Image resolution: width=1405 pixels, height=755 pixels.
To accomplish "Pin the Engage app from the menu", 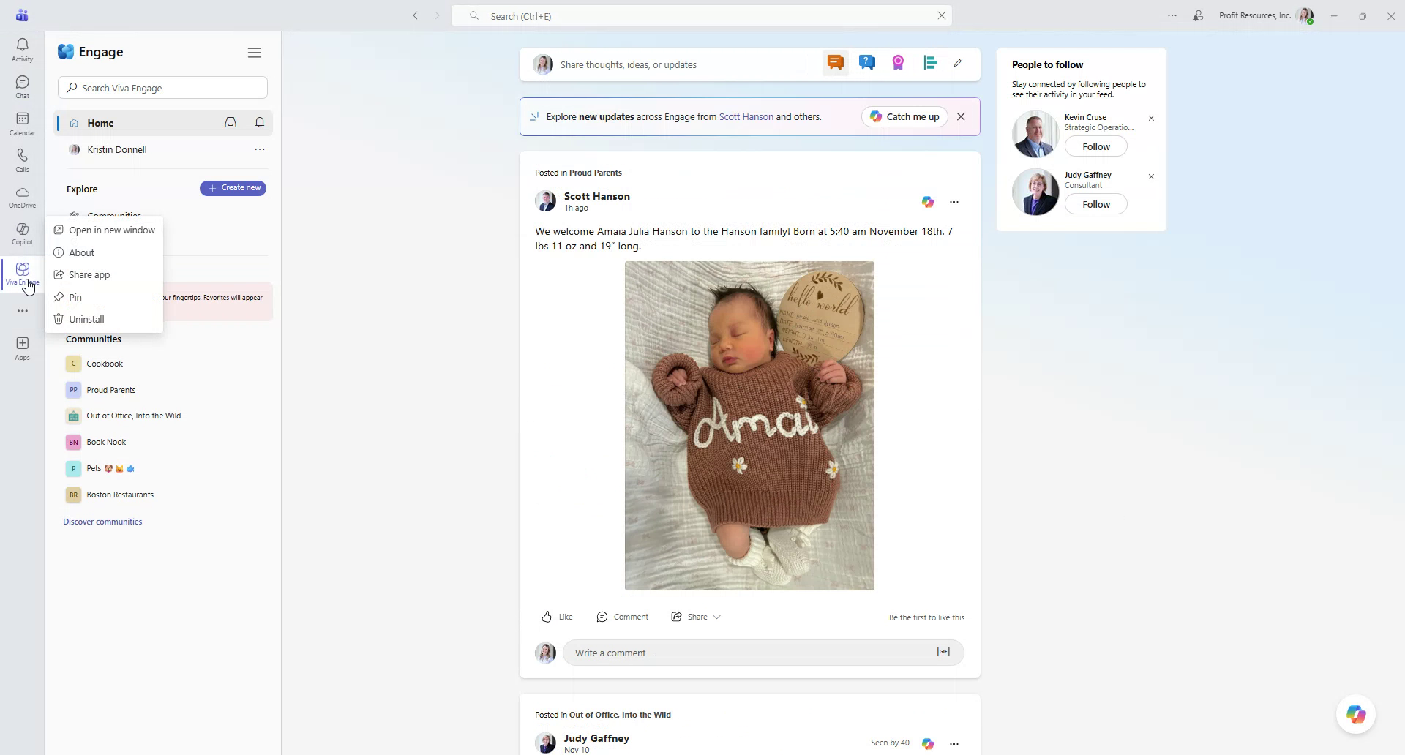I will 75,297.
